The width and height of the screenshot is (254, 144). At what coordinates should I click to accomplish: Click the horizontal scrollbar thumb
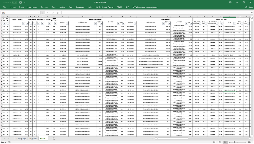[x=173, y=139]
